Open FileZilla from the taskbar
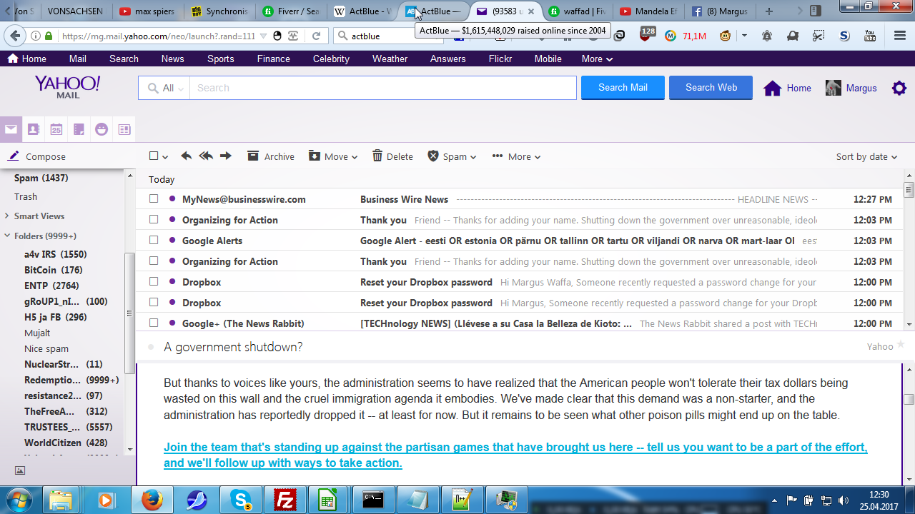 (284, 500)
